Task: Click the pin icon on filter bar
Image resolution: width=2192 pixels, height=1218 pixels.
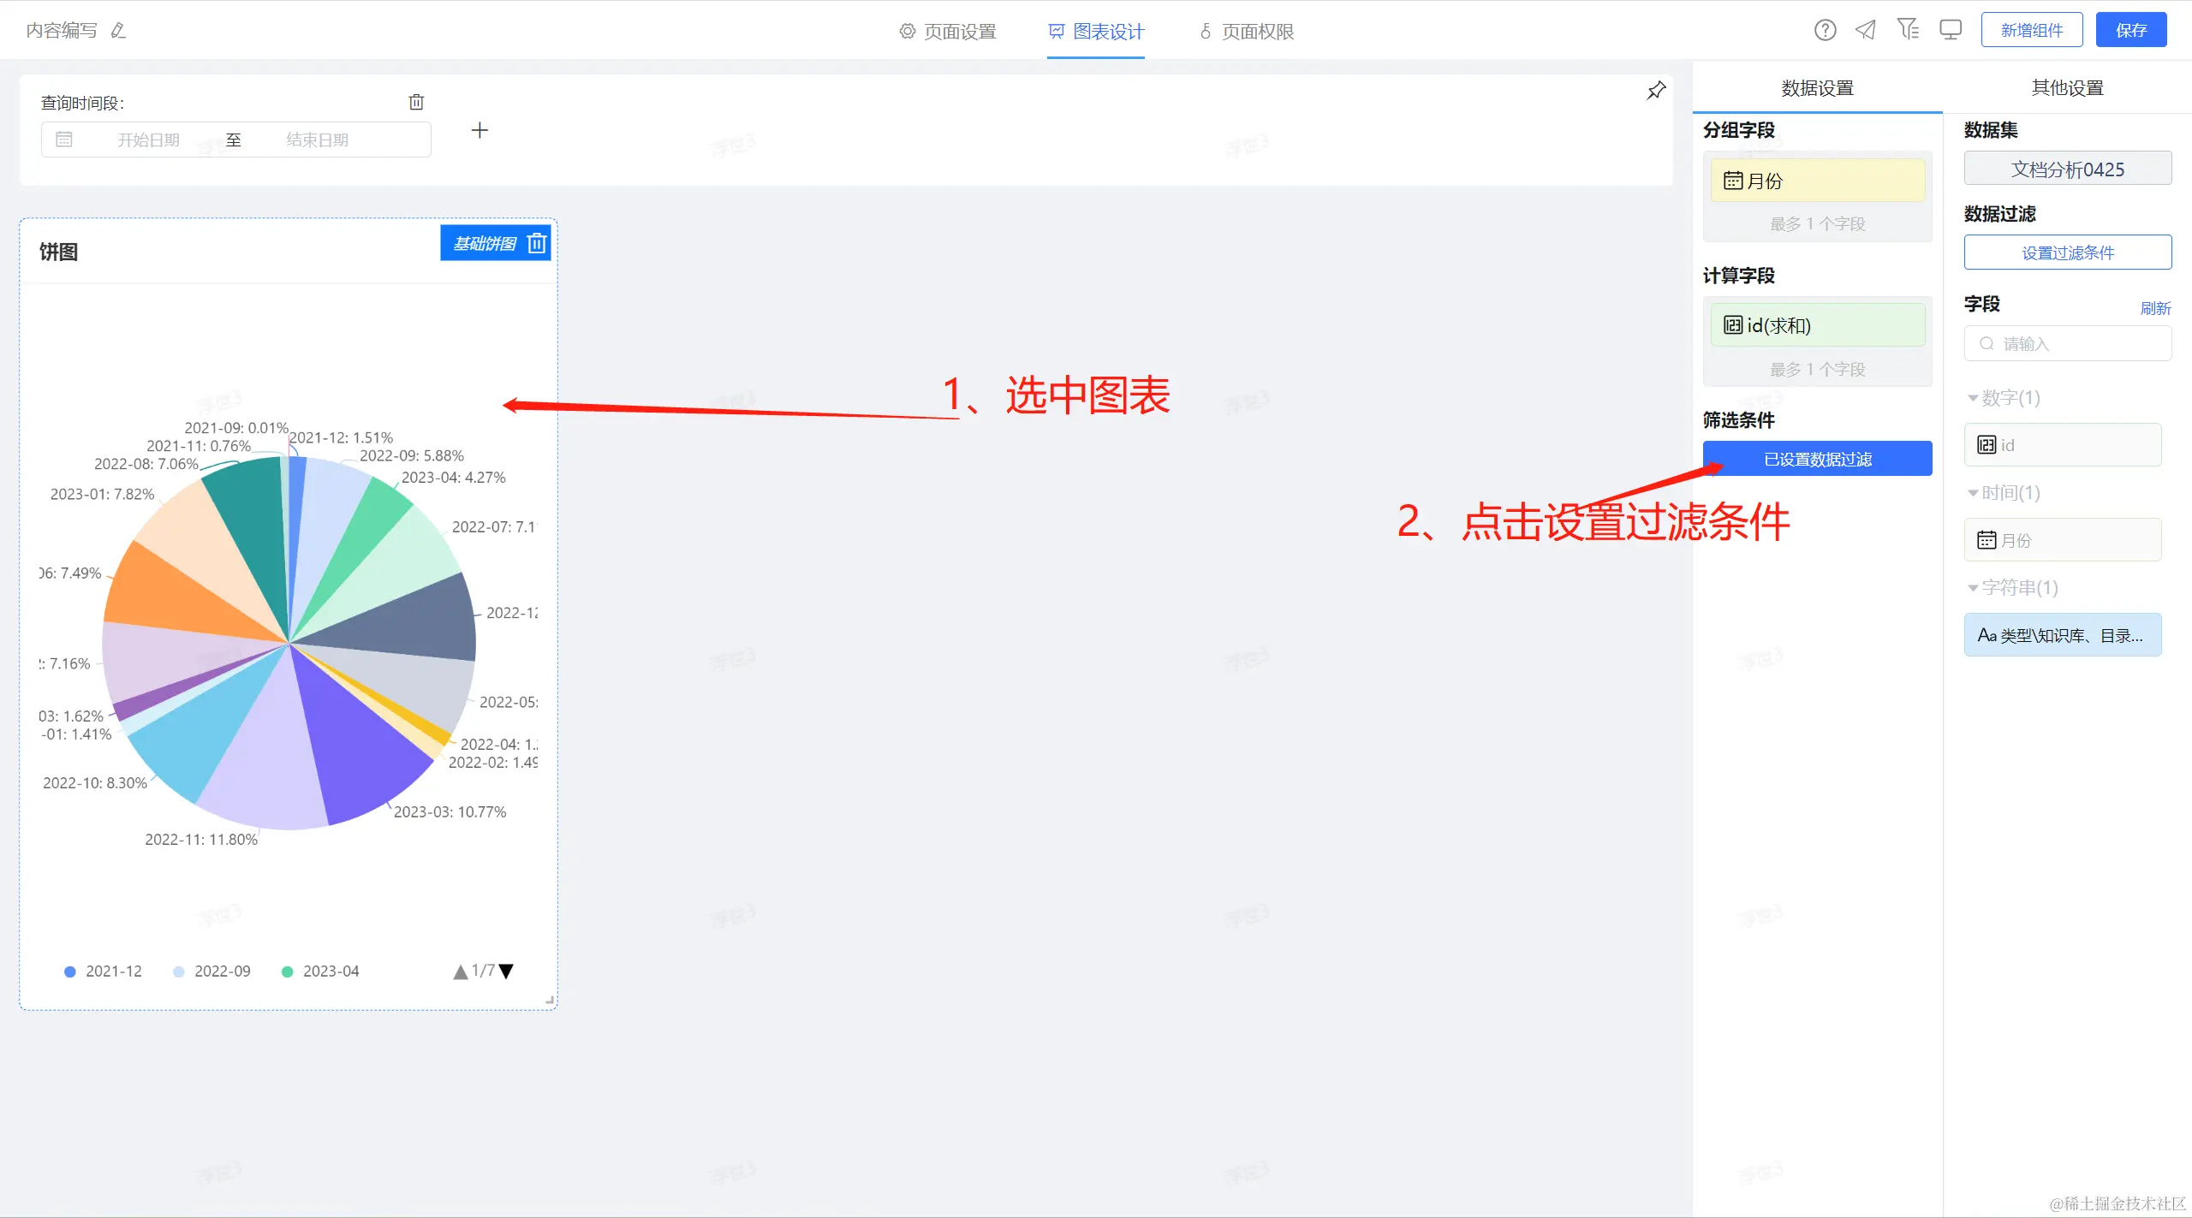Action: [1656, 91]
